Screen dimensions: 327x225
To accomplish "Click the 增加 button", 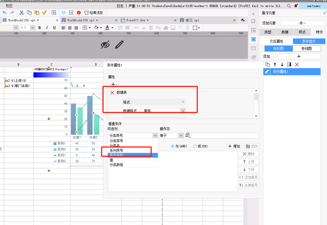I will [234, 146].
